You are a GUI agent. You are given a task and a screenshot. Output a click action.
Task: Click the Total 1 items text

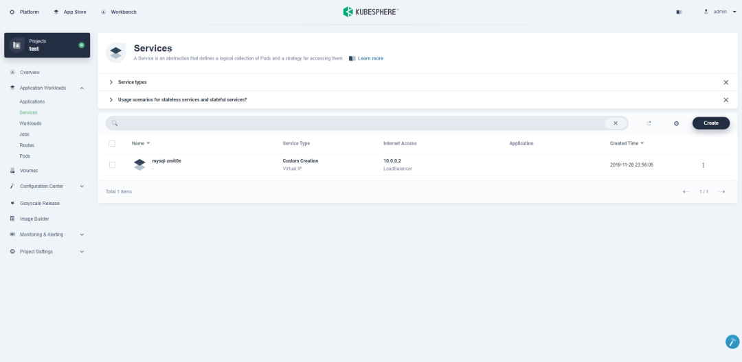point(119,191)
